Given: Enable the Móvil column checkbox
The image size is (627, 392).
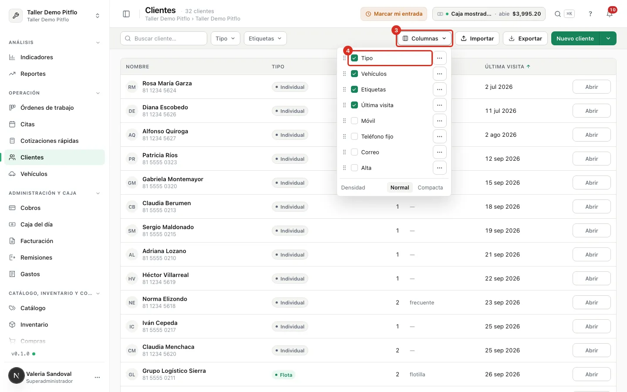Looking at the screenshot, I should click(354, 121).
